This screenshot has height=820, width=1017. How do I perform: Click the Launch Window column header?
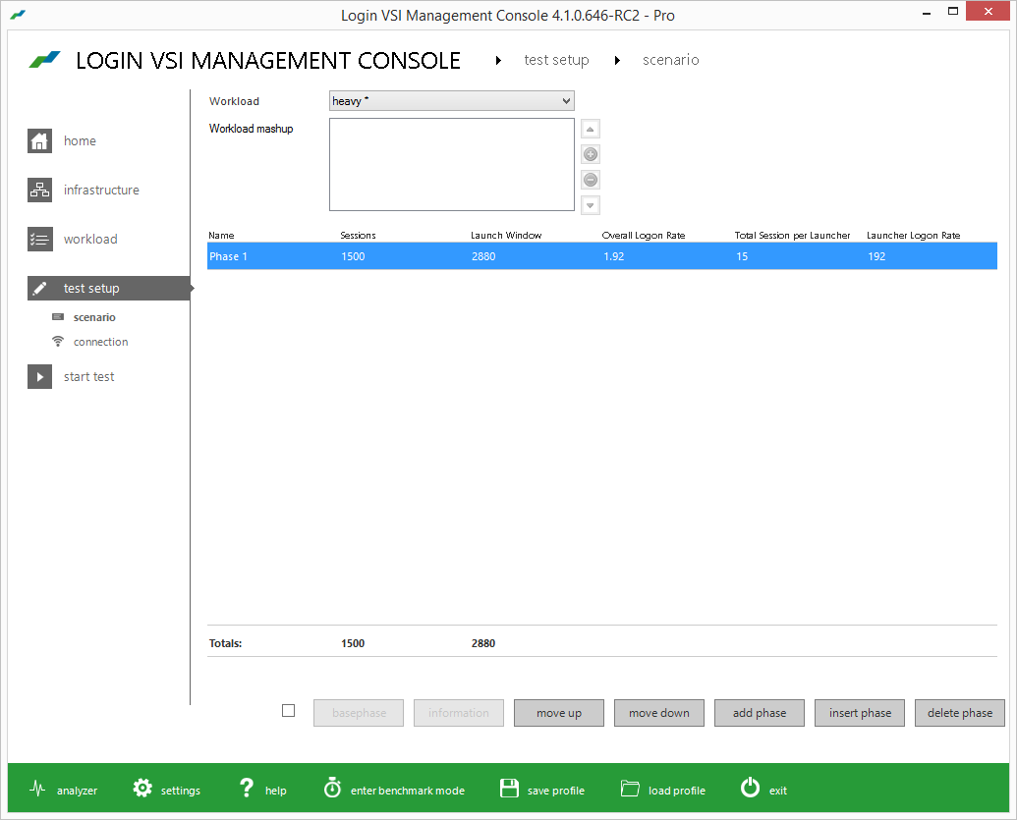coord(506,236)
